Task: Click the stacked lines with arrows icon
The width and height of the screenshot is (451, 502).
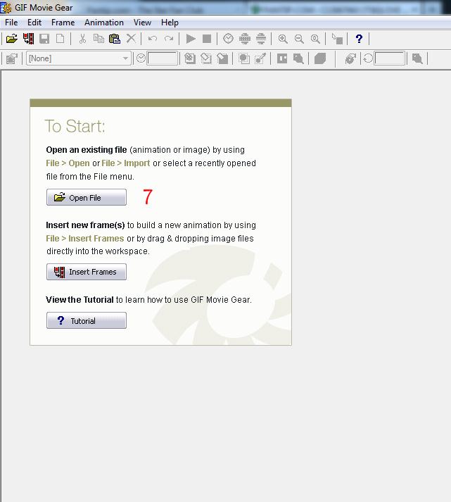Action: tap(261, 39)
